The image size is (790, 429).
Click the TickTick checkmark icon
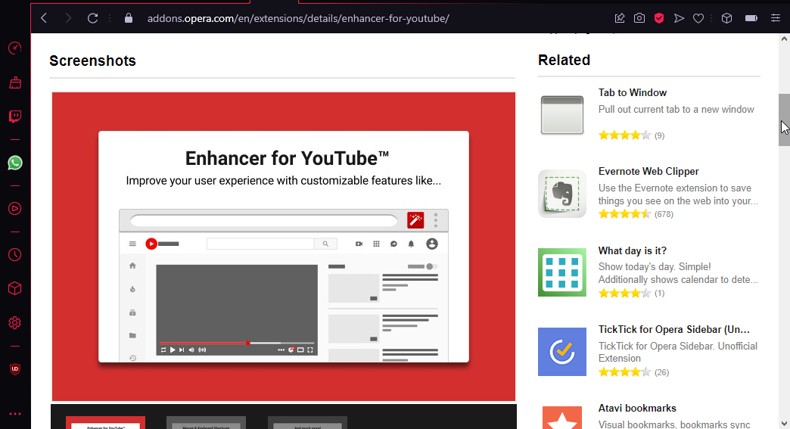point(562,352)
